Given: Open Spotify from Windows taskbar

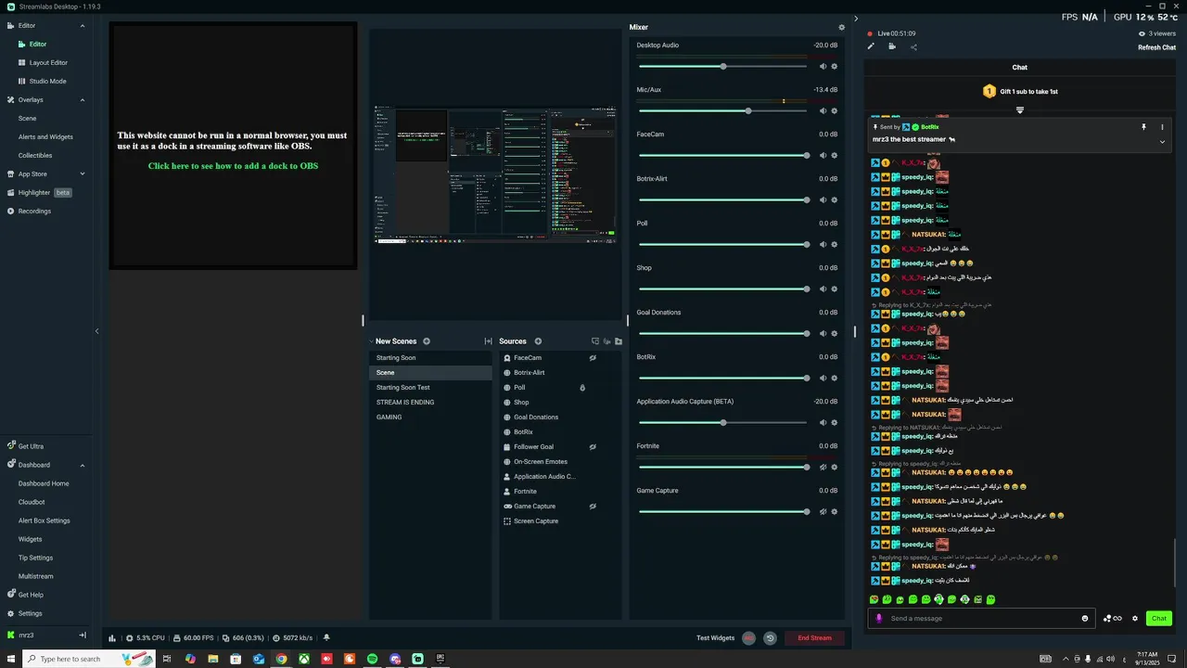Looking at the screenshot, I should (372, 659).
